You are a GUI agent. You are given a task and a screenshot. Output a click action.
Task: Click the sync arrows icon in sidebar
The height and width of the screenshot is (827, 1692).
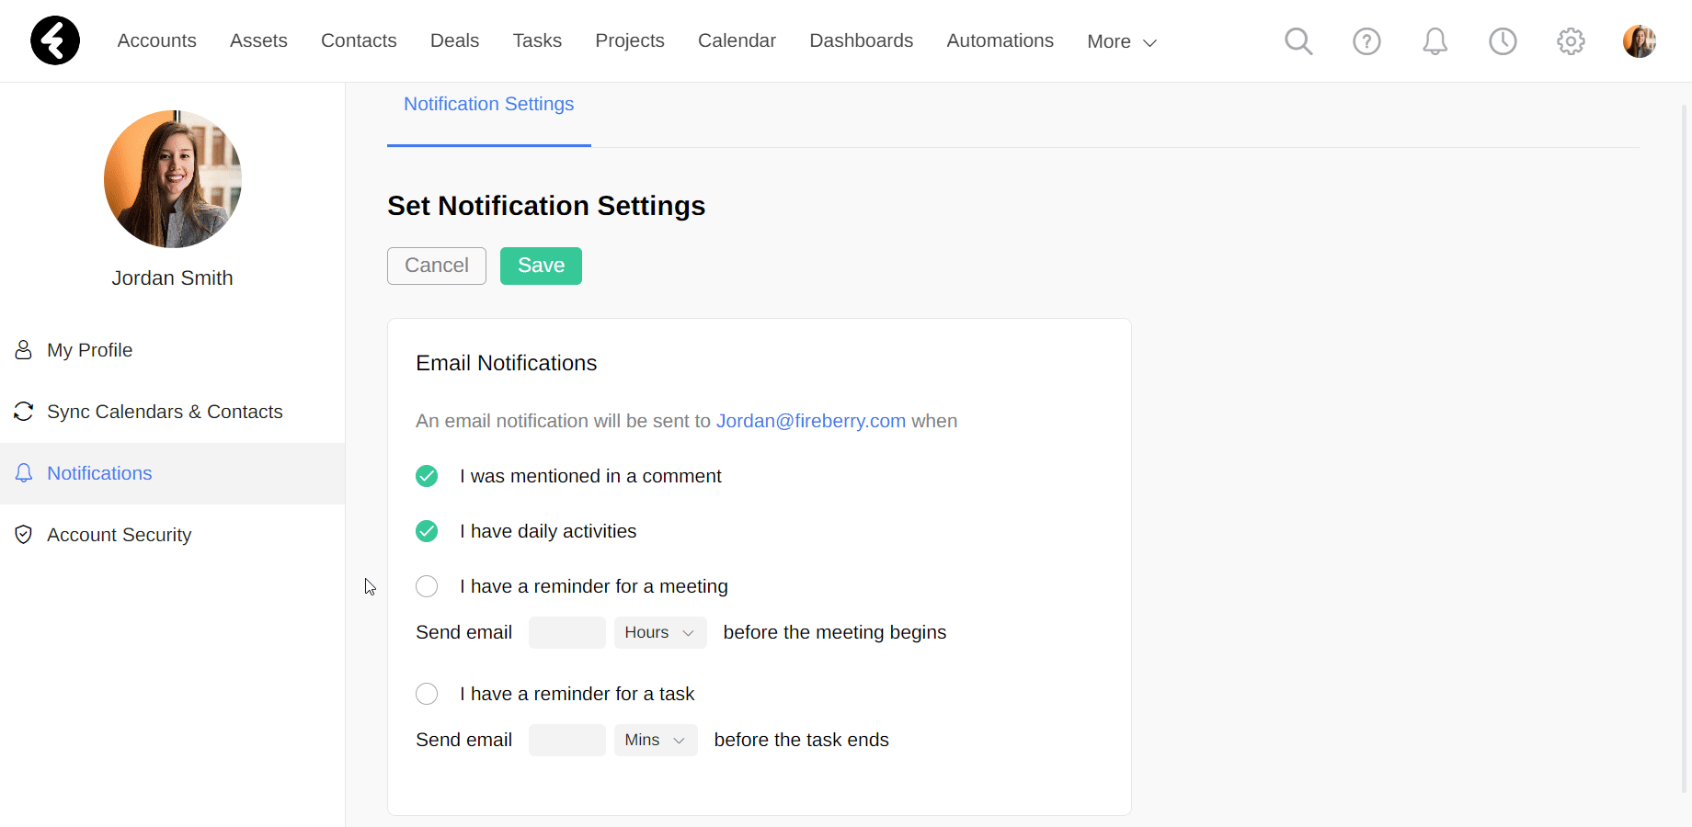pyautogui.click(x=24, y=412)
